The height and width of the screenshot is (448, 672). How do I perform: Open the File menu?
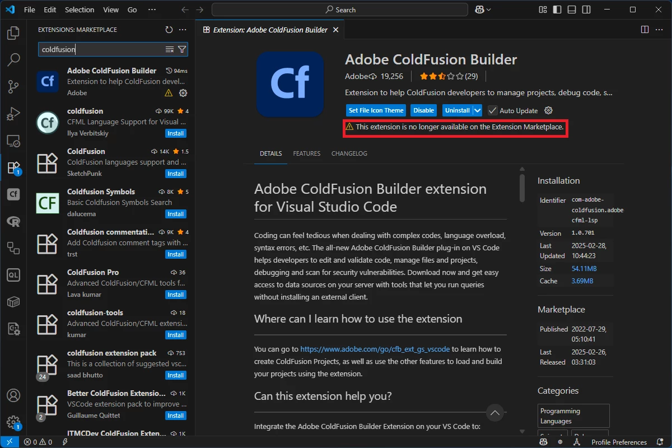click(x=30, y=10)
